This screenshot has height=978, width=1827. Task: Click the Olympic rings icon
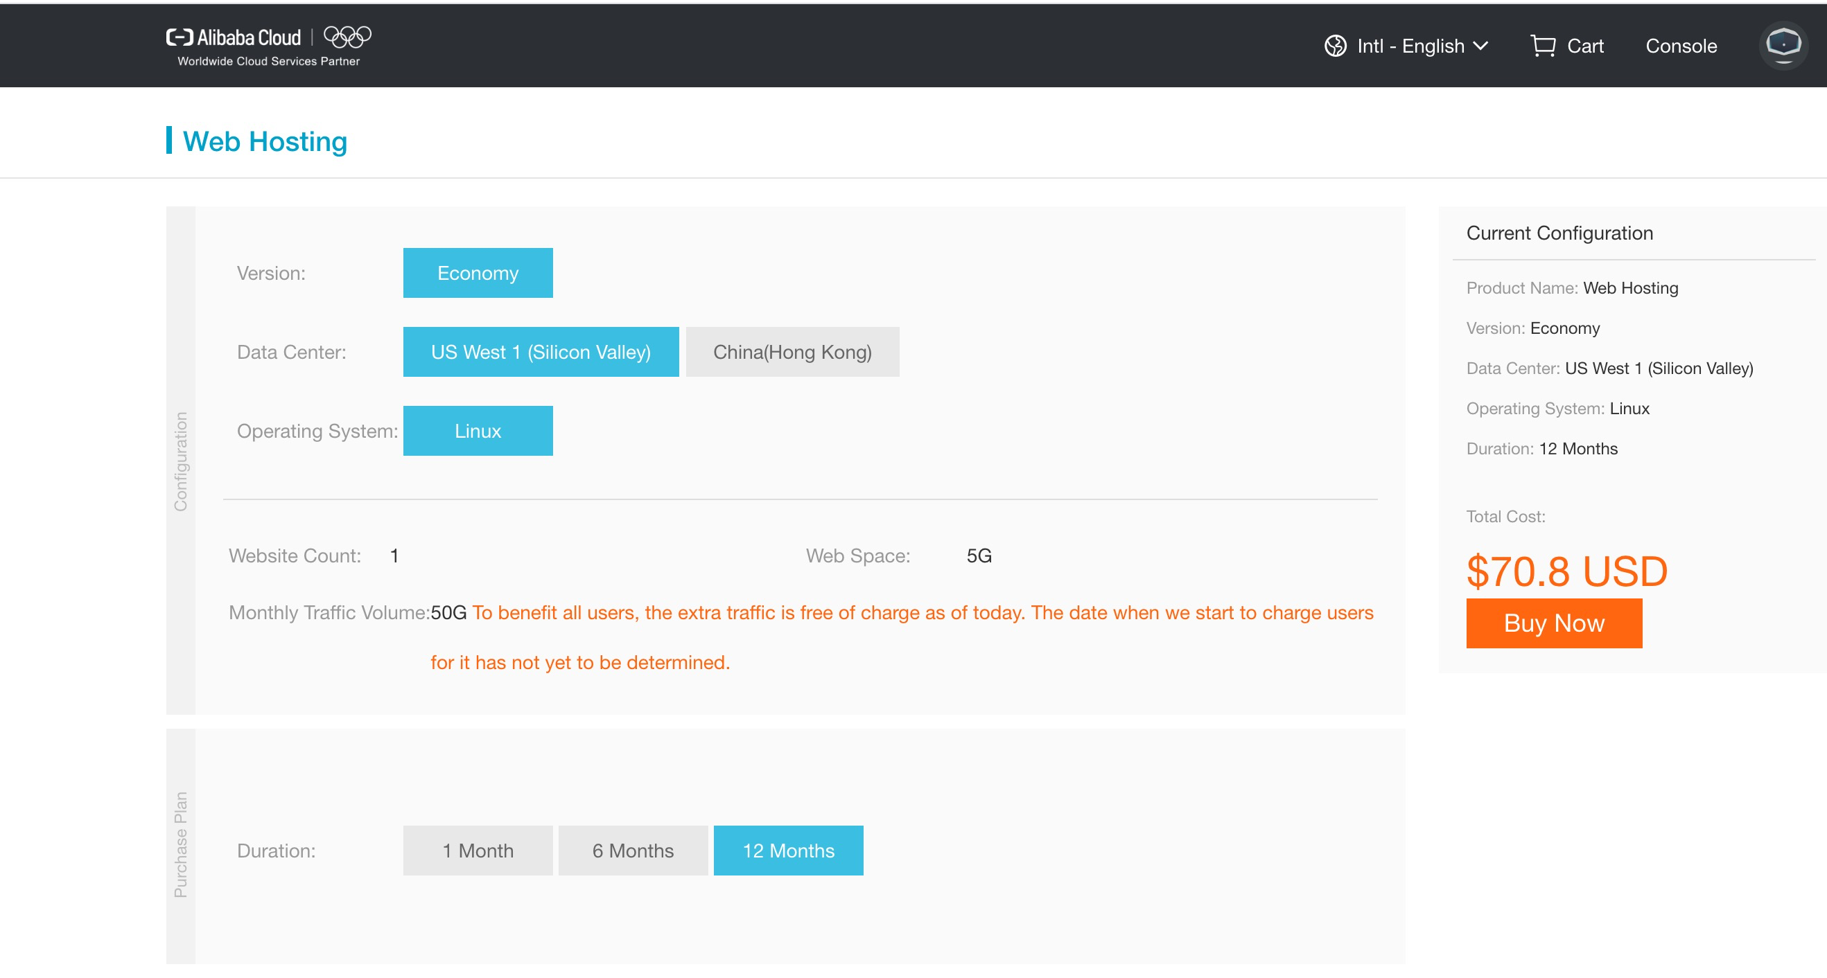pyautogui.click(x=347, y=36)
